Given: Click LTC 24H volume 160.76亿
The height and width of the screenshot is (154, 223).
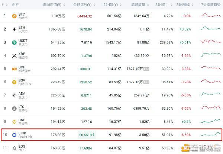Looking at the screenshot, I should (114, 109).
